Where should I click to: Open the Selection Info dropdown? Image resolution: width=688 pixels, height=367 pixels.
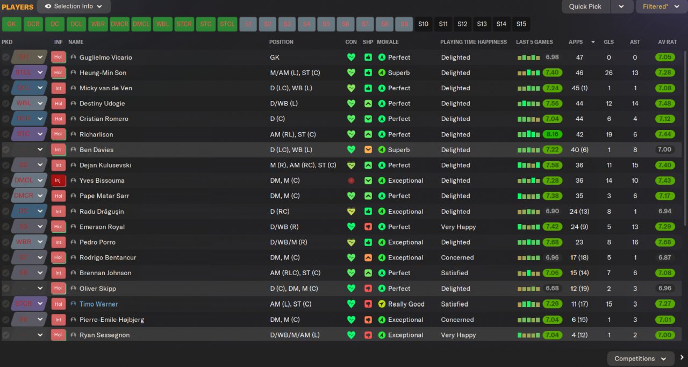74,6
